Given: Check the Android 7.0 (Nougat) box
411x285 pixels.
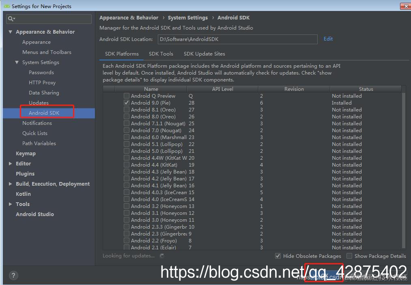Looking at the screenshot, I should point(127,130).
